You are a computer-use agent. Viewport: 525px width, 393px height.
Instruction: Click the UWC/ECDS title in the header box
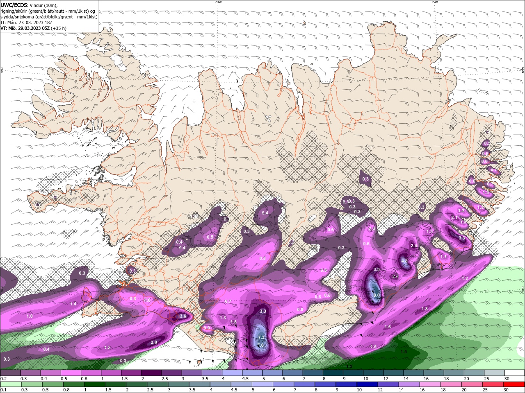[x=14, y=5]
